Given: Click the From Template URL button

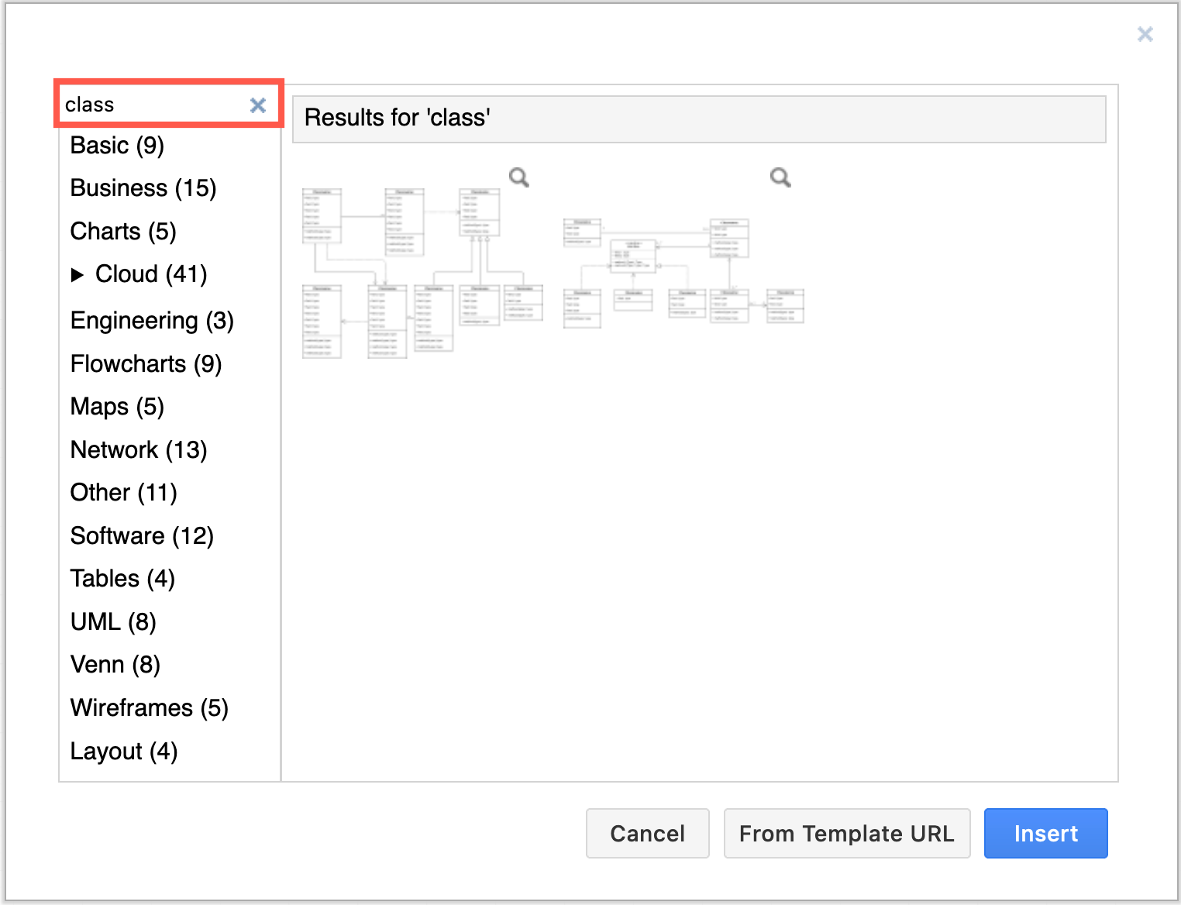Looking at the screenshot, I should (846, 833).
